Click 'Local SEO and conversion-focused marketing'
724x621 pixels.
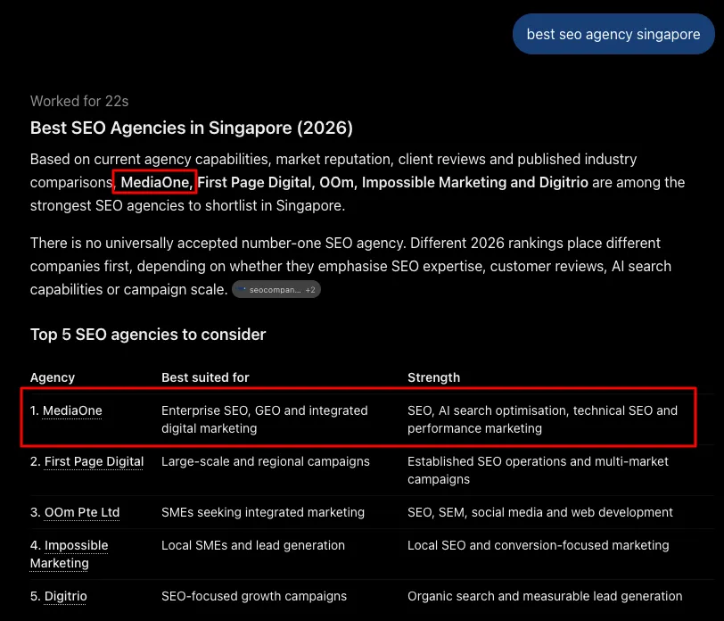click(538, 545)
